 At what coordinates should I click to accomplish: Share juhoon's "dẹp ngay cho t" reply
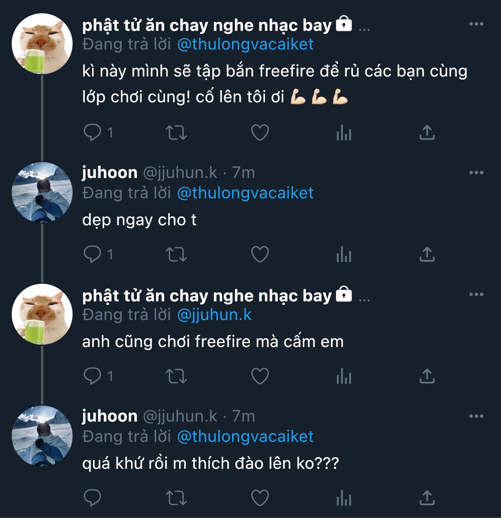click(x=427, y=255)
